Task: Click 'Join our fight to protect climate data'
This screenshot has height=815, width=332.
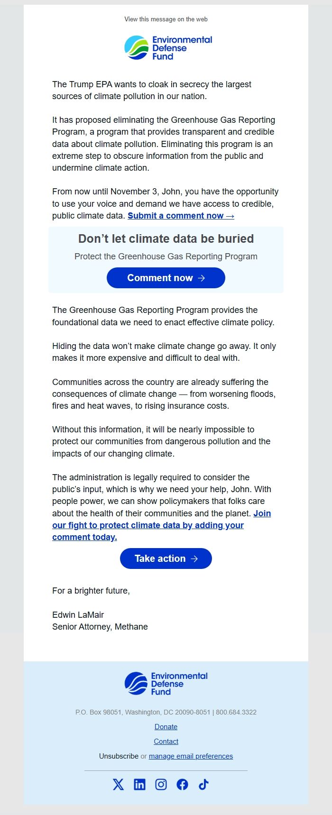Action: coord(148,525)
